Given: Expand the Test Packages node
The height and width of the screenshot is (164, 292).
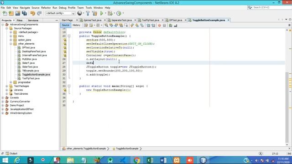Looking at the screenshot, I should [7, 86].
